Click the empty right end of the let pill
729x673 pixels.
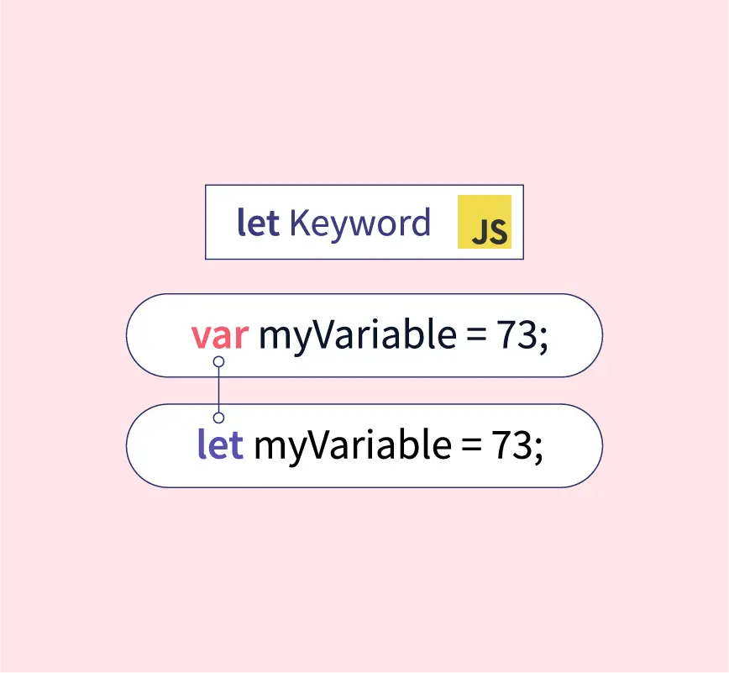point(578,445)
